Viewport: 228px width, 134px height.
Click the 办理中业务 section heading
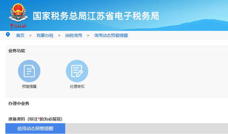pos(19,103)
